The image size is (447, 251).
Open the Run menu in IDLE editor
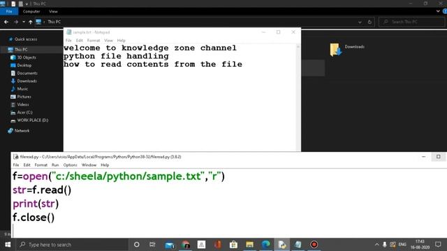click(55, 165)
